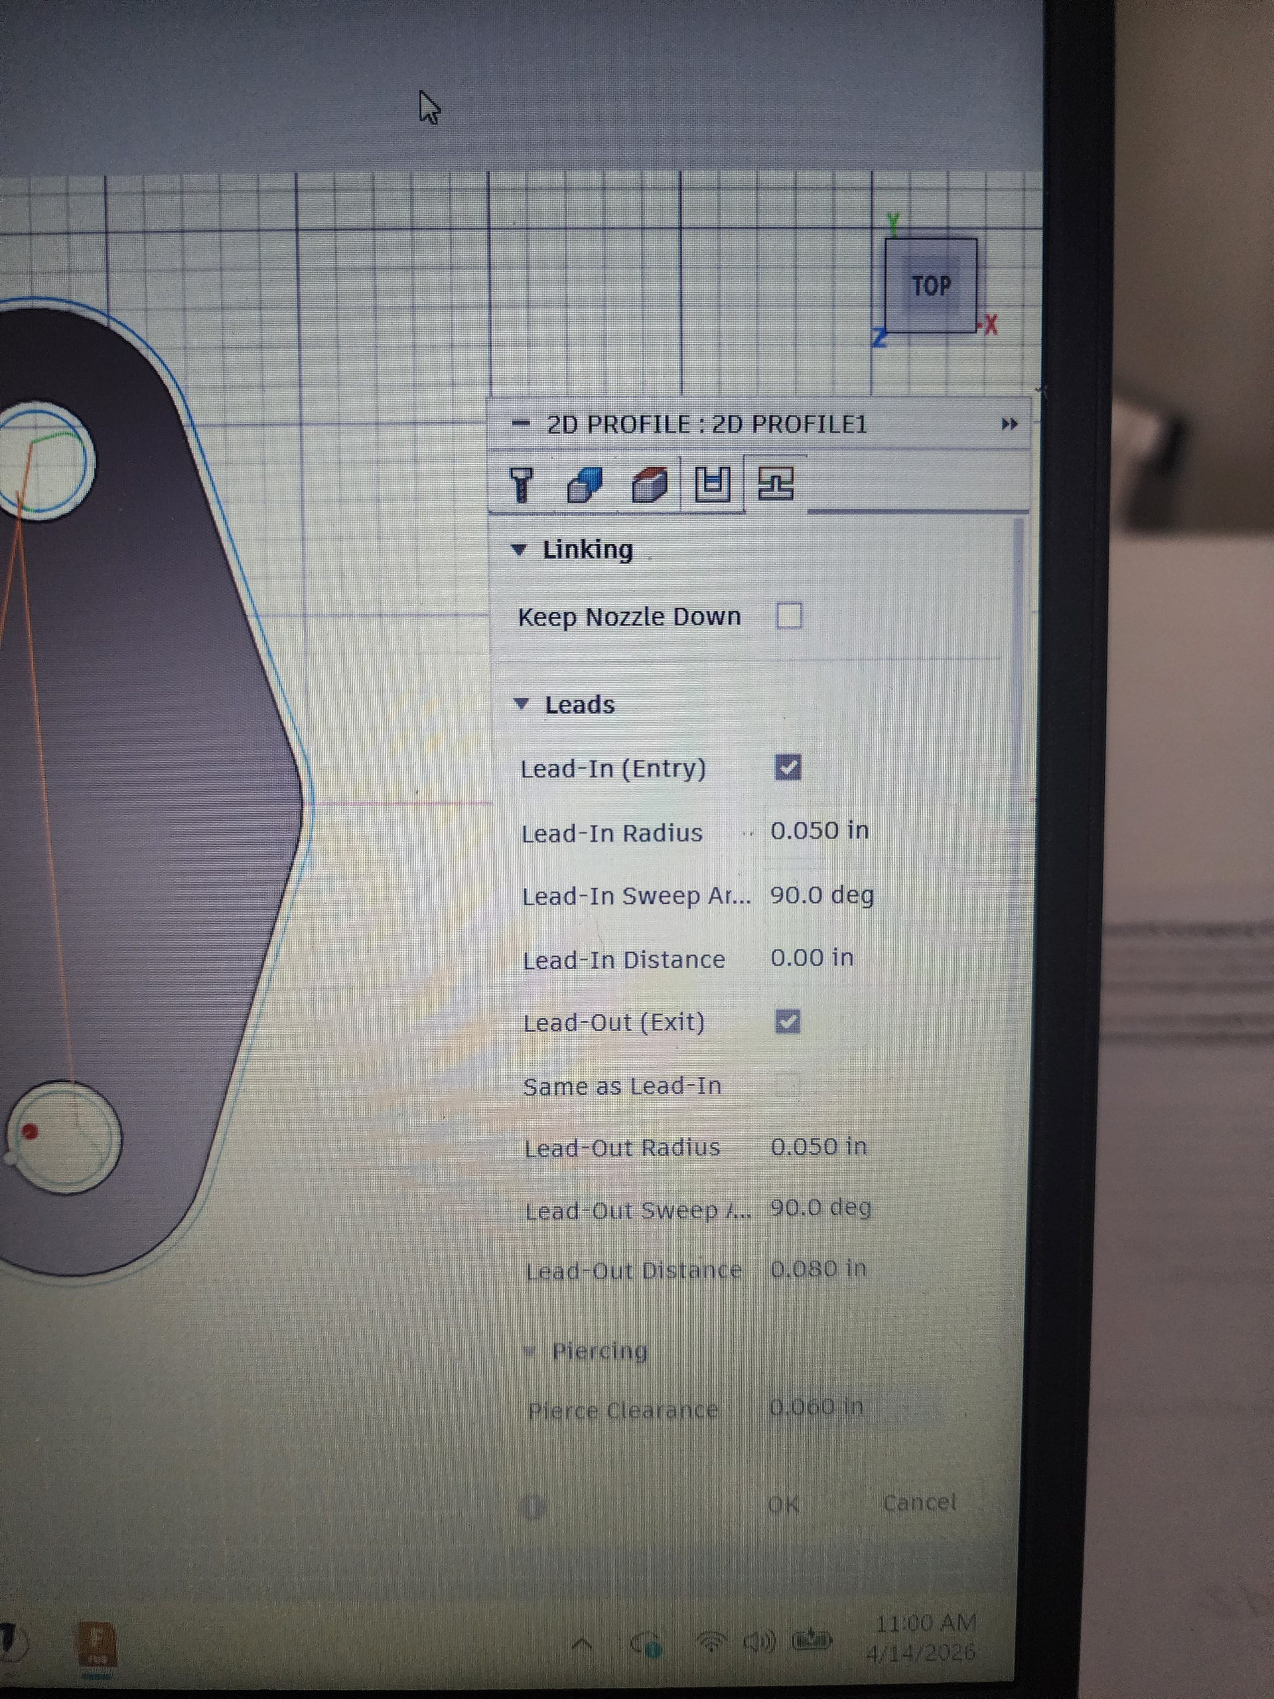This screenshot has height=1699, width=1274.
Task: Expand dialog with double-arrow button
Action: click(x=1009, y=424)
